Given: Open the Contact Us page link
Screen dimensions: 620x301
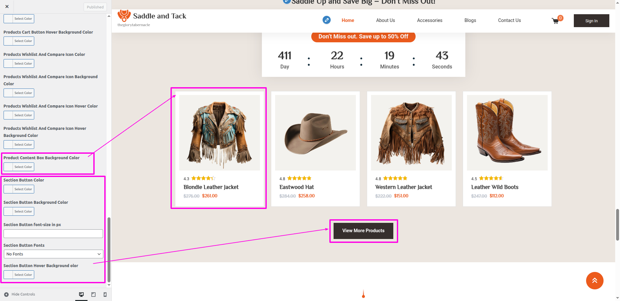Looking at the screenshot, I should (x=509, y=20).
